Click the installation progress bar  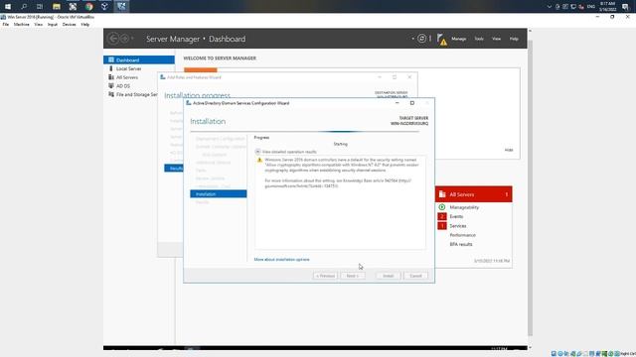[x=305, y=132]
